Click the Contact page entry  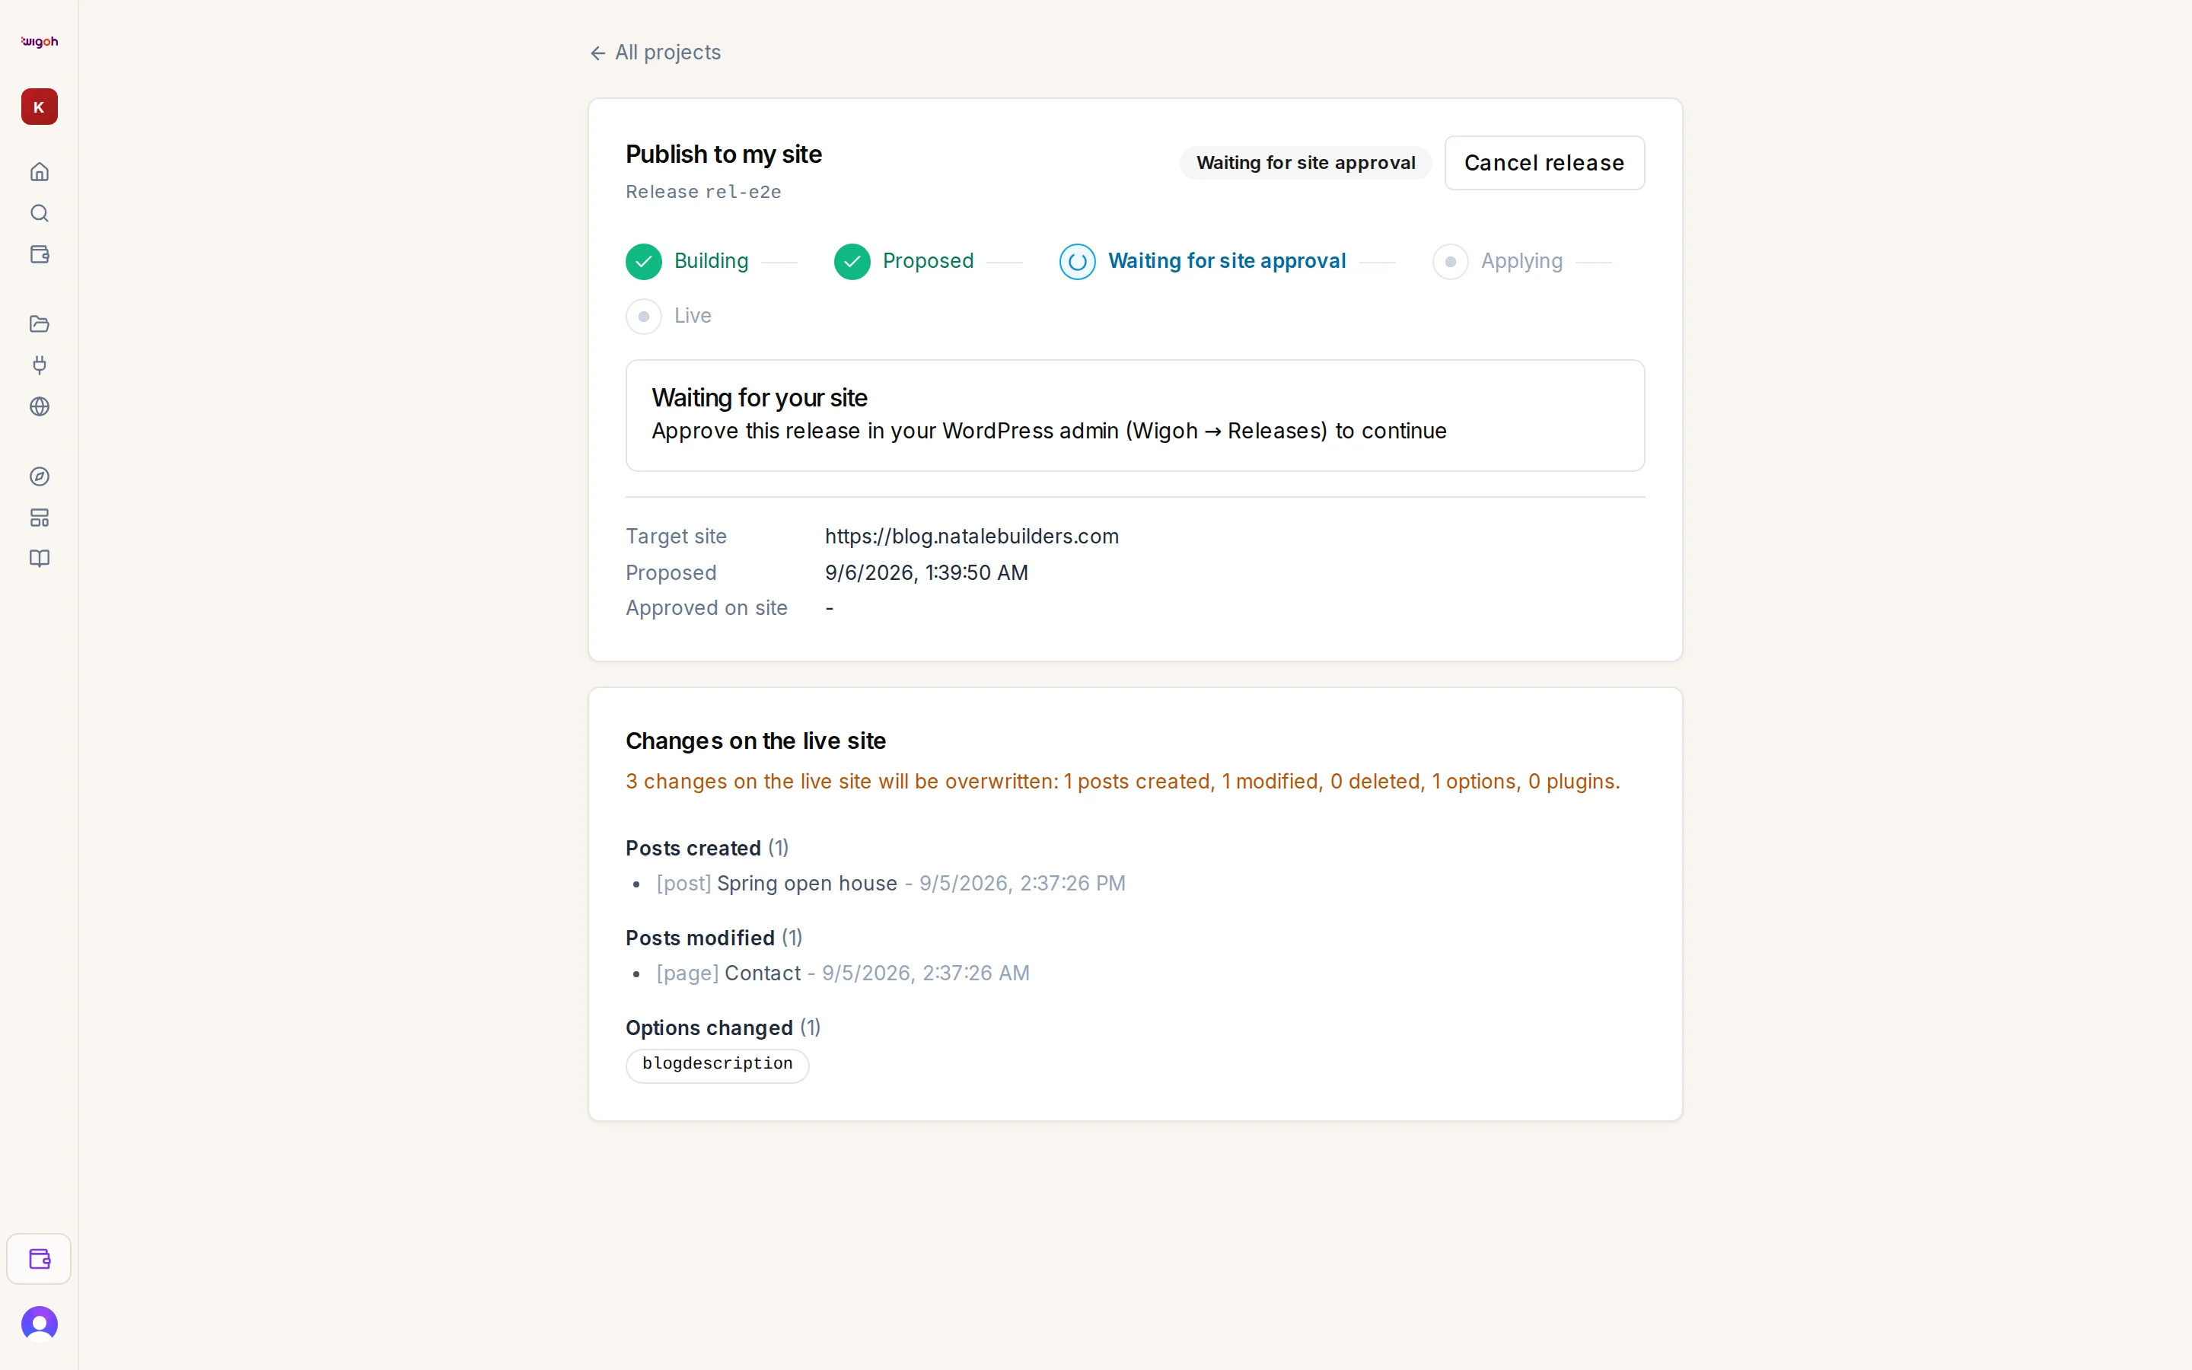point(843,973)
